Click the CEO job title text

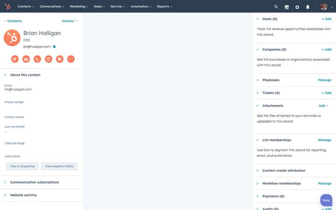pos(27,40)
